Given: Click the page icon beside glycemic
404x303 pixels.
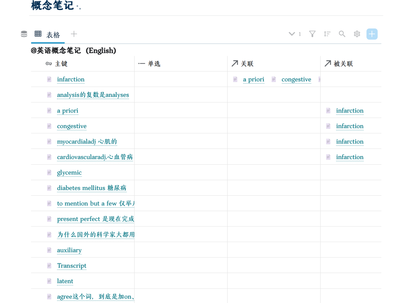Looking at the screenshot, I should point(49,172).
